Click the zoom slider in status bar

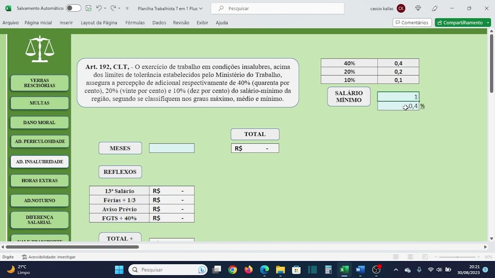coord(457,257)
